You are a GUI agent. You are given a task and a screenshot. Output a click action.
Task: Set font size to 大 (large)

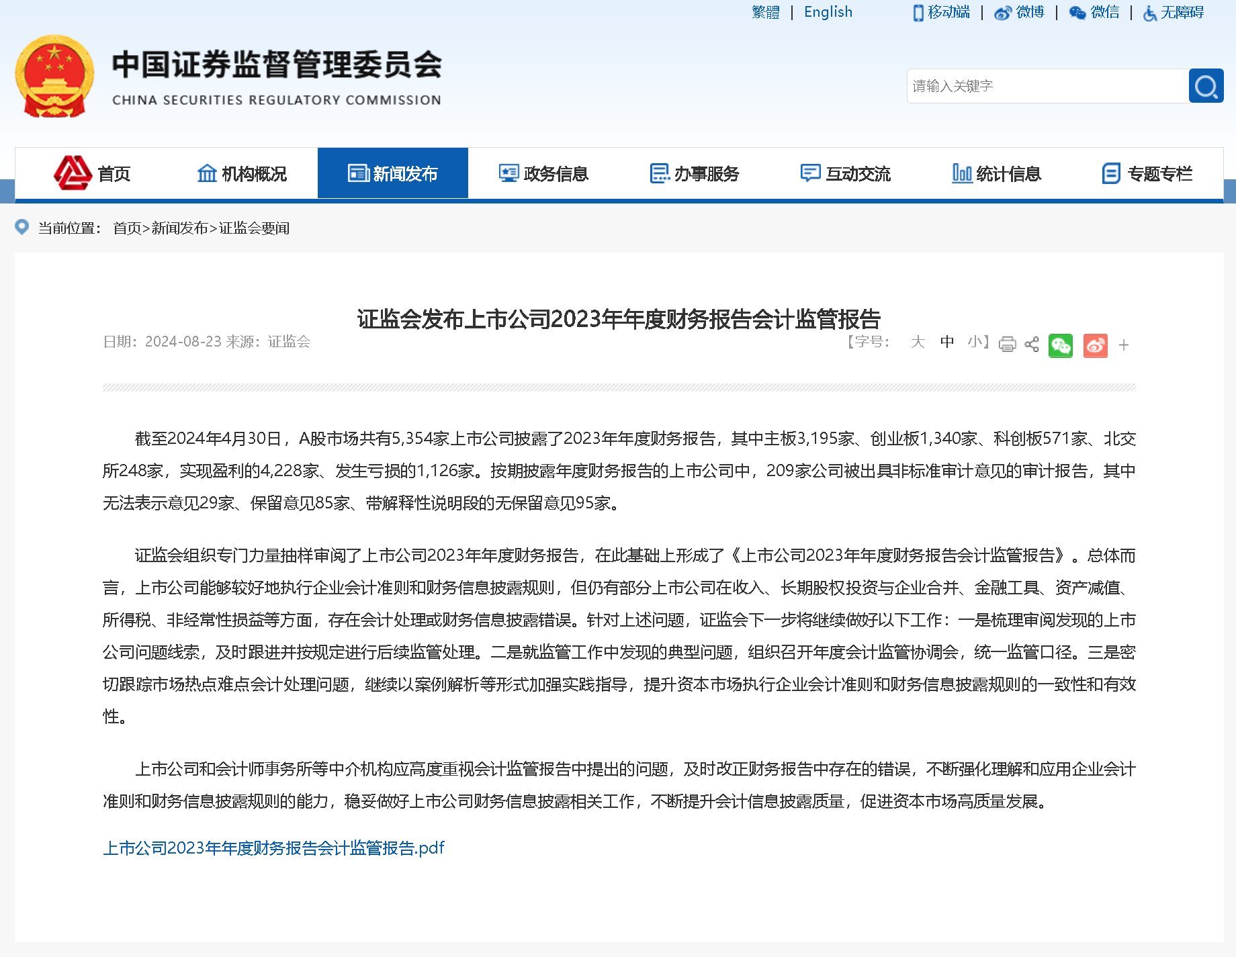[918, 342]
